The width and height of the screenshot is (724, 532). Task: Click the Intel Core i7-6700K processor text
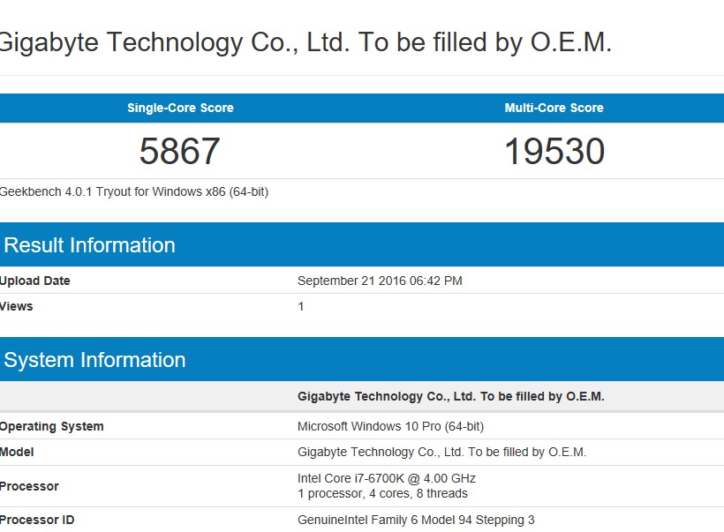(387, 478)
